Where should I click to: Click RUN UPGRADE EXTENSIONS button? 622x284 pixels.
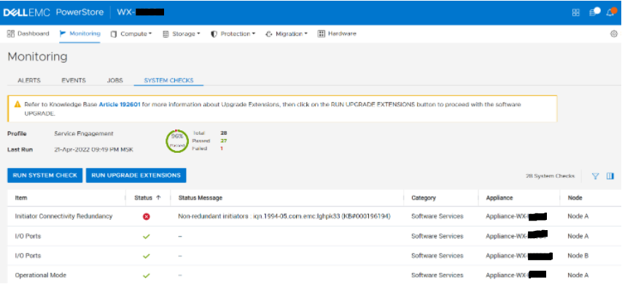point(136,175)
